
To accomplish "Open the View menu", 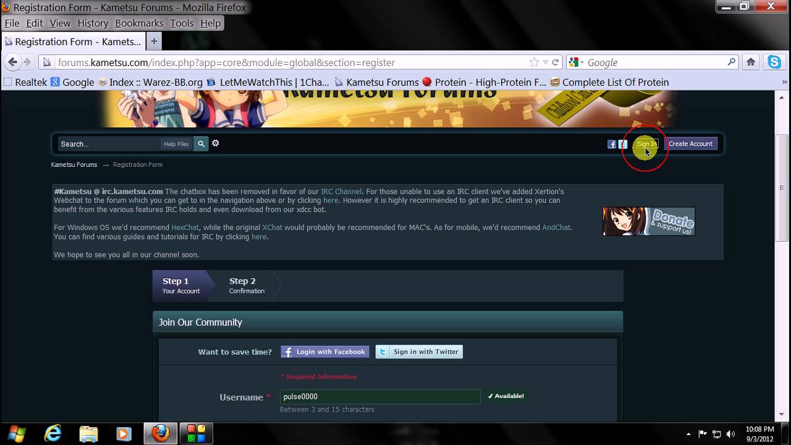I will pyautogui.click(x=60, y=23).
